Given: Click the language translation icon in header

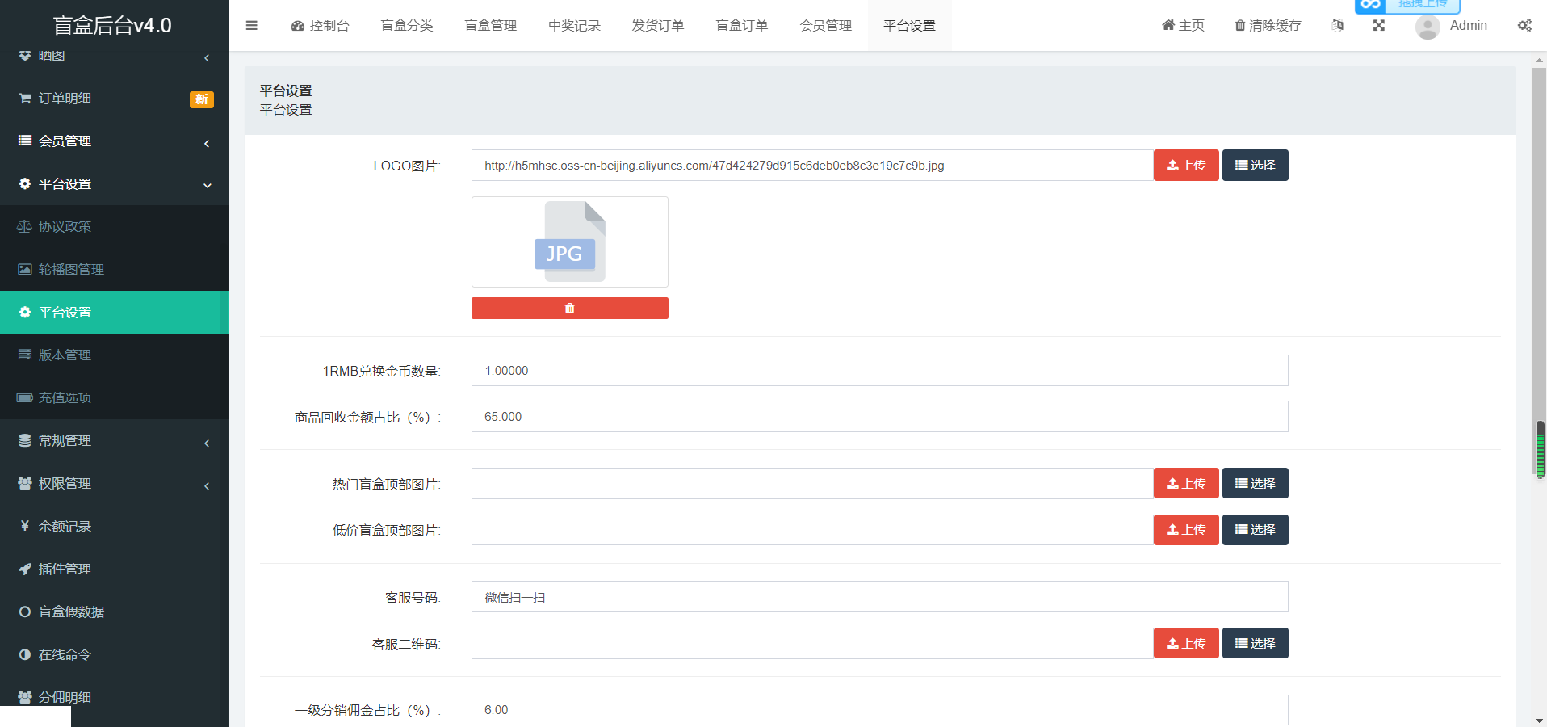Looking at the screenshot, I should tap(1338, 25).
